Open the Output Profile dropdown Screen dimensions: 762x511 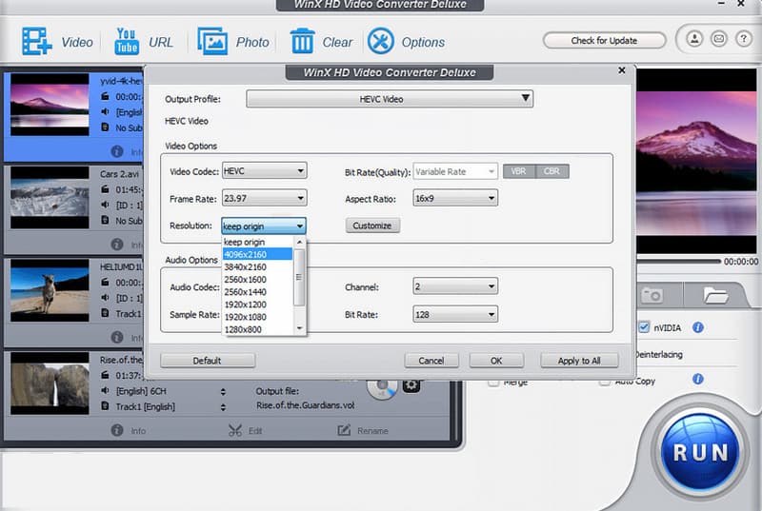(x=390, y=99)
